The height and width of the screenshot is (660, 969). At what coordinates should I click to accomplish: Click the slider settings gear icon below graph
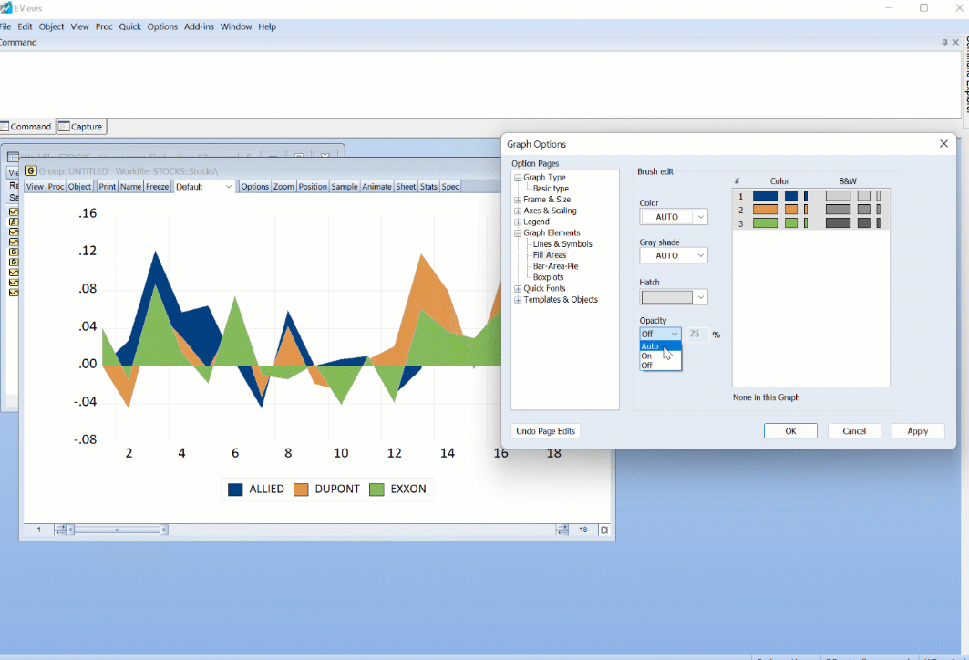coord(603,530)
